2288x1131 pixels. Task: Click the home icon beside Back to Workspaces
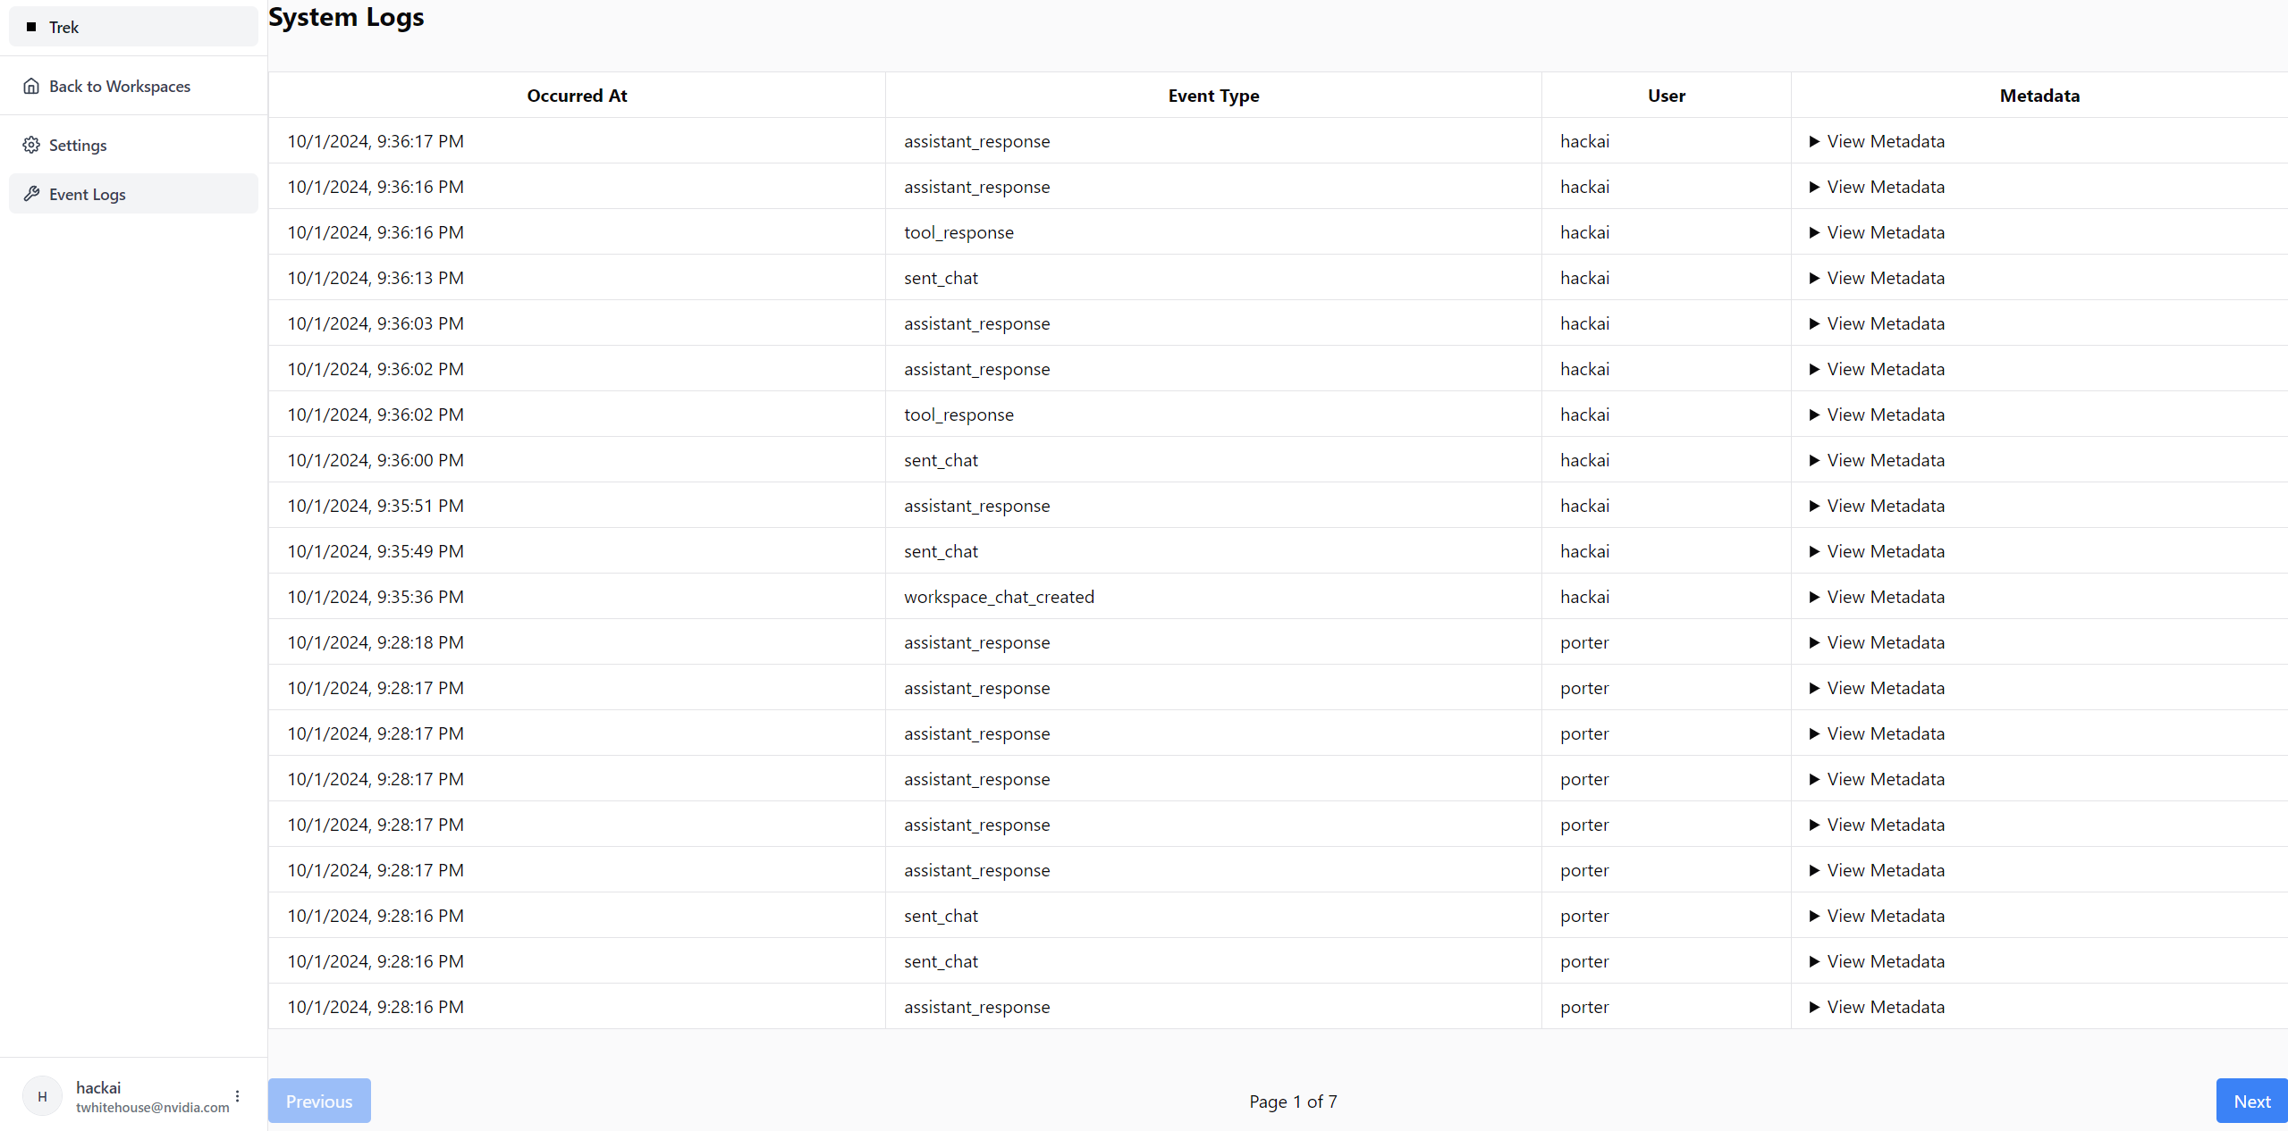(x=31, y=86)
